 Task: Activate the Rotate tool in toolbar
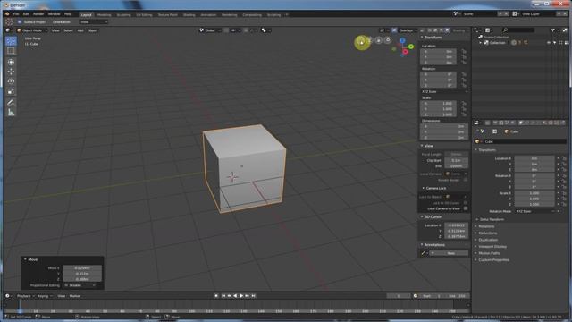coord(11,81)
